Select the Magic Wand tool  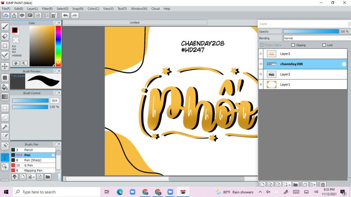point(5,127)
